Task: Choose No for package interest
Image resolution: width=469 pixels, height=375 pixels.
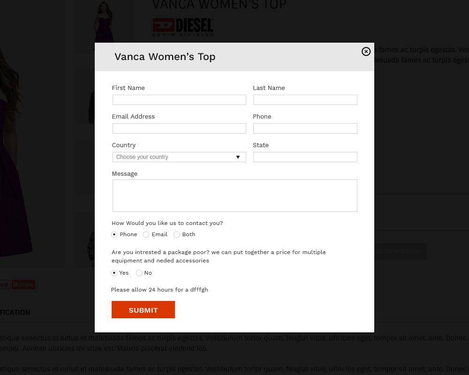Action: (x=139, y=273)
